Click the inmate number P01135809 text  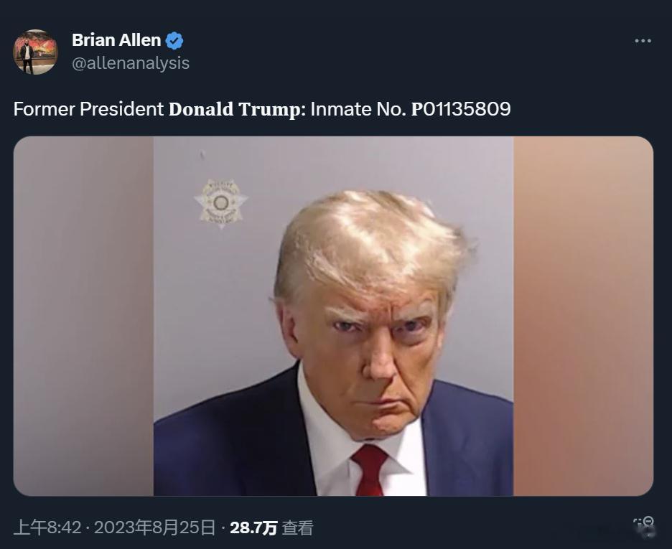click(x=461, y=109)
